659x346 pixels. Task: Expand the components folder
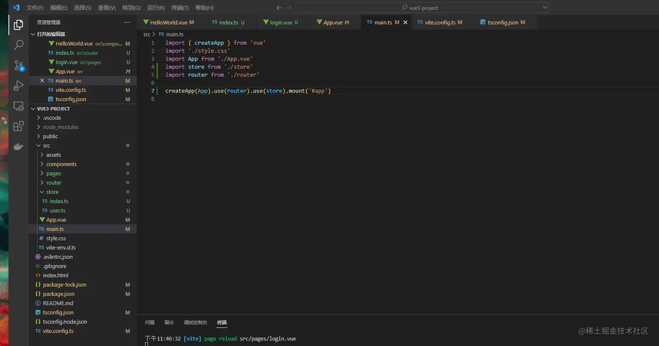click(x=61, y=164)
